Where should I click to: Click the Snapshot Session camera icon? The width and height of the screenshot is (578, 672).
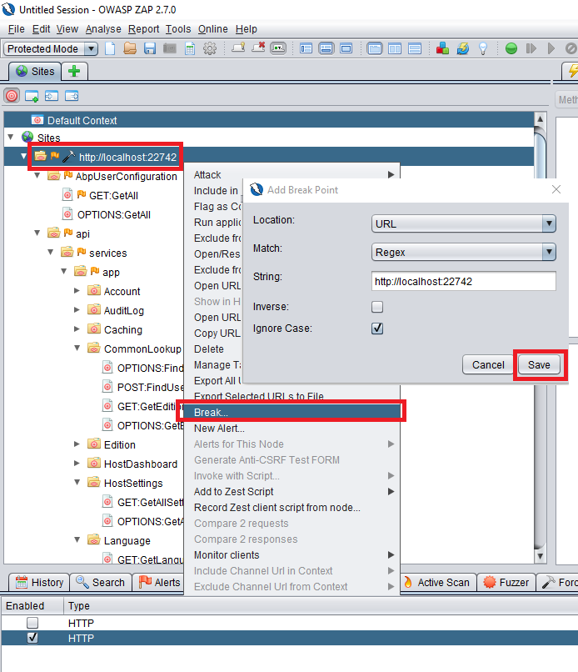tap(170, 48)
